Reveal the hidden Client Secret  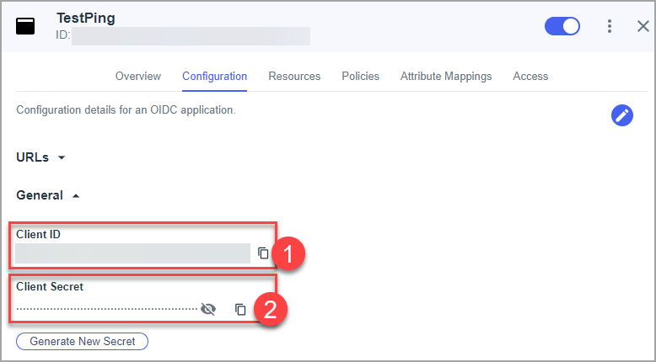point(208,310)
